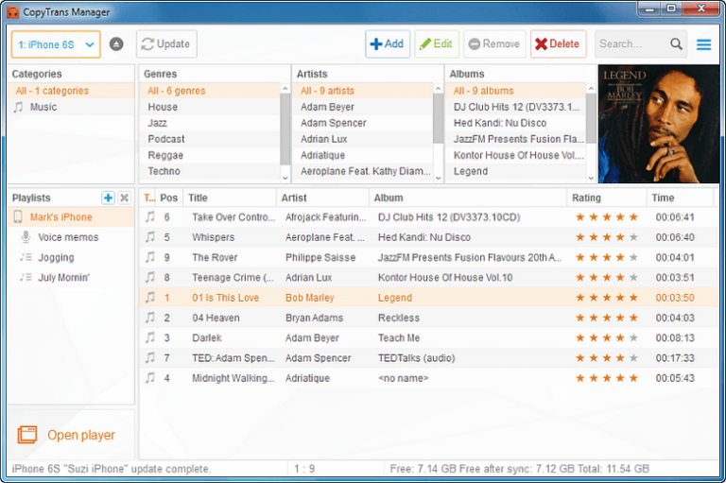The width and height of the screenshot is (726, 483).
Task: Click note icon of Midnight Walking row
Action: coord(150,378)
